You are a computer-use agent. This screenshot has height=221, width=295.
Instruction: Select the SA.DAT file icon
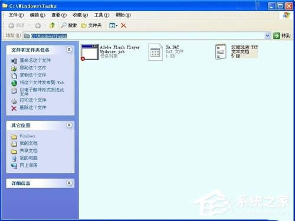click(x=155, y=52)
